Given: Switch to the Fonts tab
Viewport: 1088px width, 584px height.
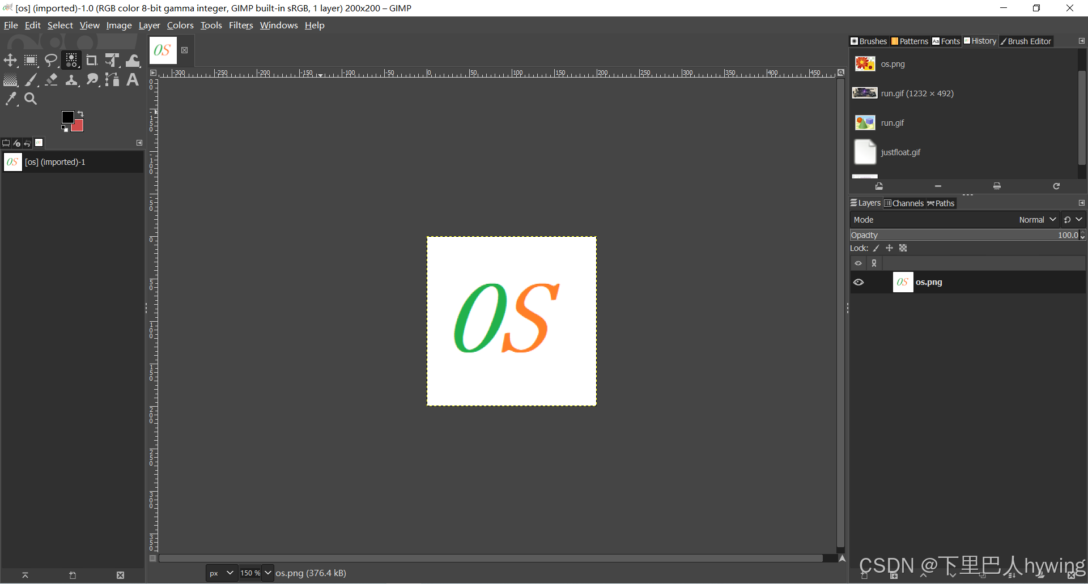Looking at the screenshot, I should [x=946, y=41].
